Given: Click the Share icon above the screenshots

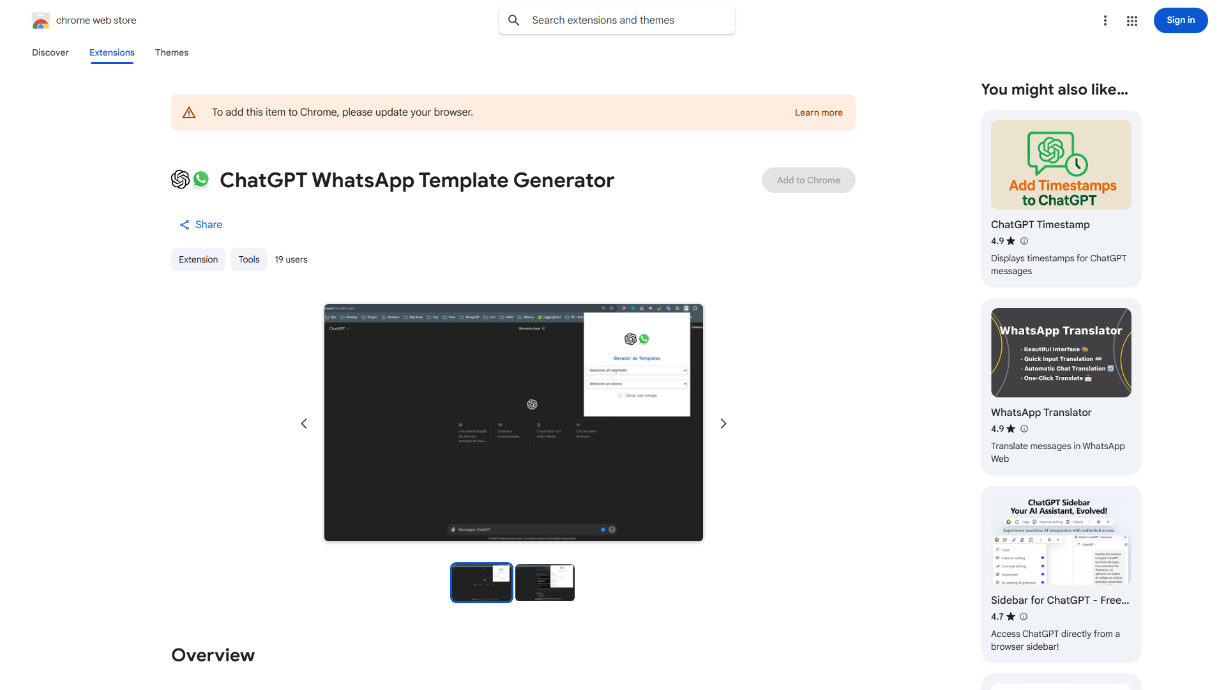Looking at the screenshot, I should 185,224.
